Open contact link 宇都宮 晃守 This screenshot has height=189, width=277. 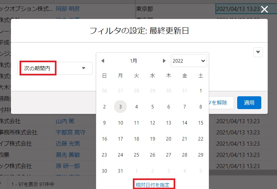coord(71,132)
